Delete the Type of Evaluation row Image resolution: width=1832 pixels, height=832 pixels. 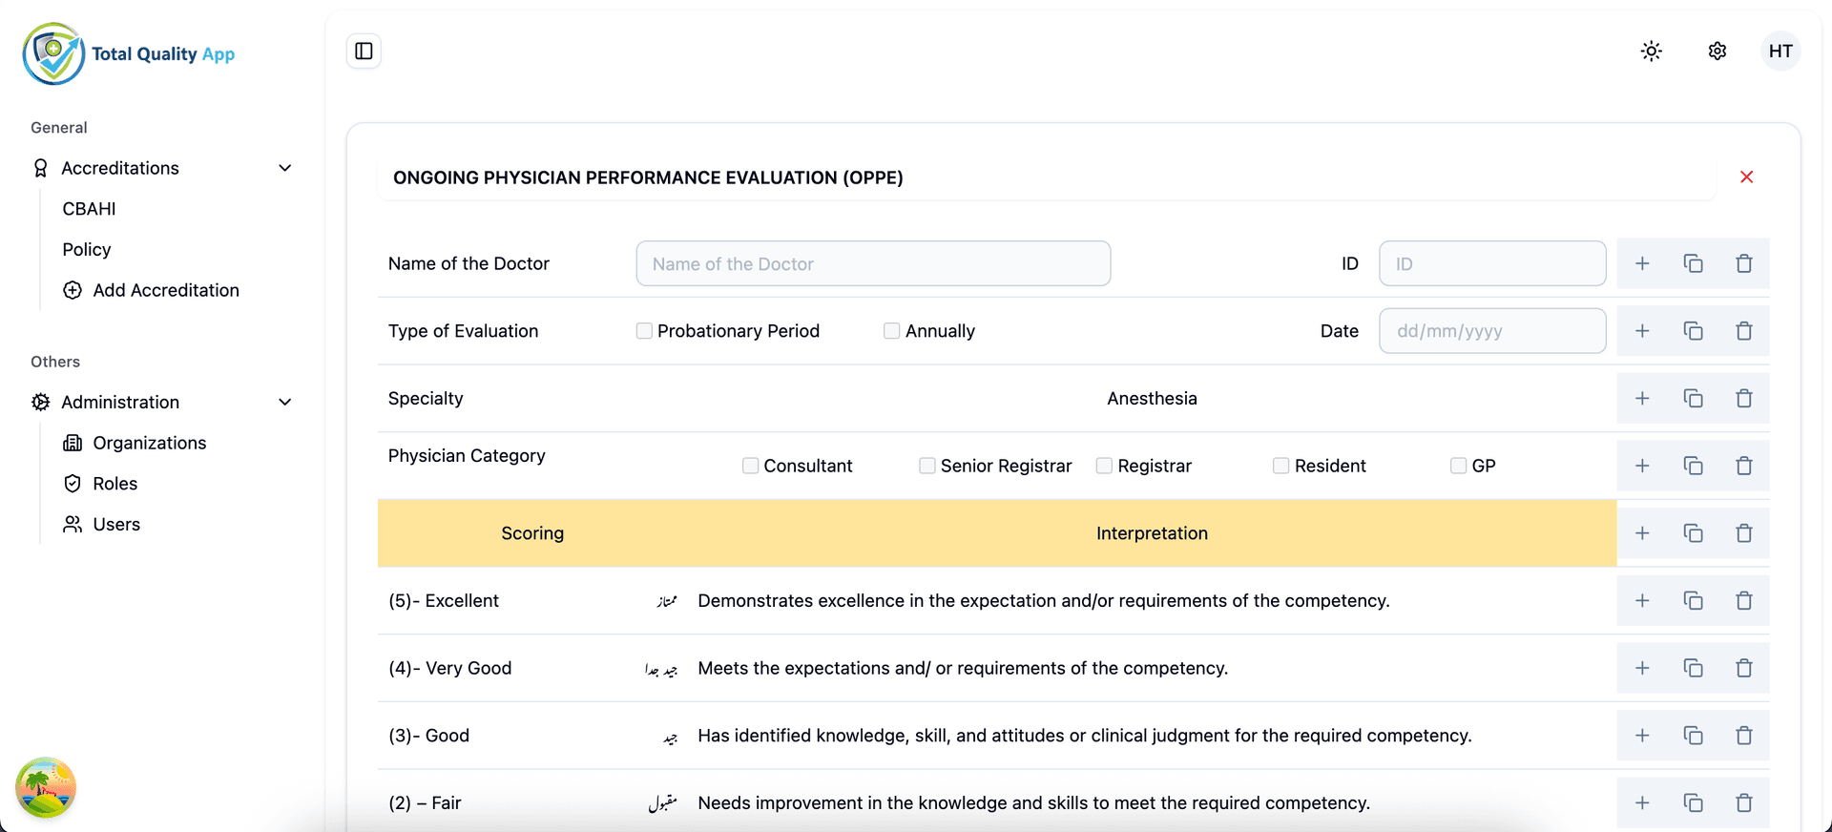pos(1744,331)
